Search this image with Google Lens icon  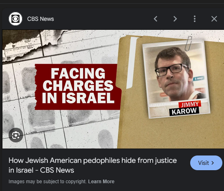16,135
